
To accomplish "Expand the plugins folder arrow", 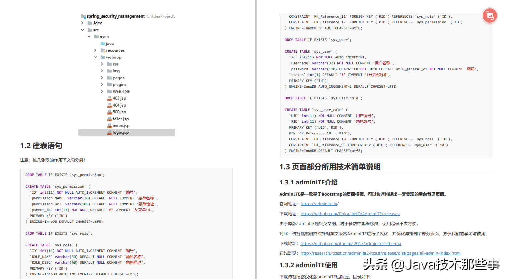I will click(x=102, y=84).
